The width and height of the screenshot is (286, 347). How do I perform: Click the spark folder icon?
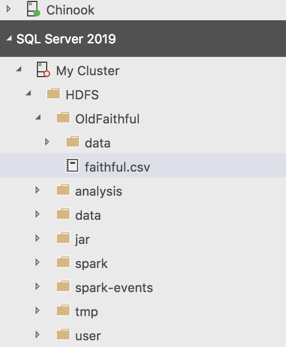pos(63,262)
